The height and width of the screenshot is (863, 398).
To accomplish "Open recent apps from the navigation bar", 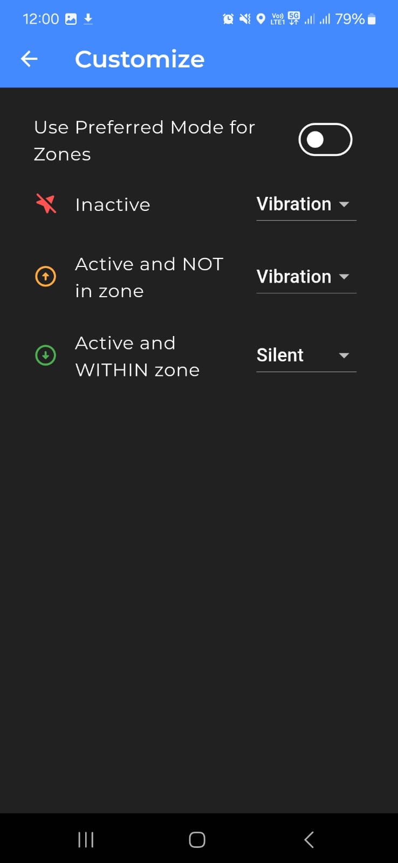I will [85, 839].
